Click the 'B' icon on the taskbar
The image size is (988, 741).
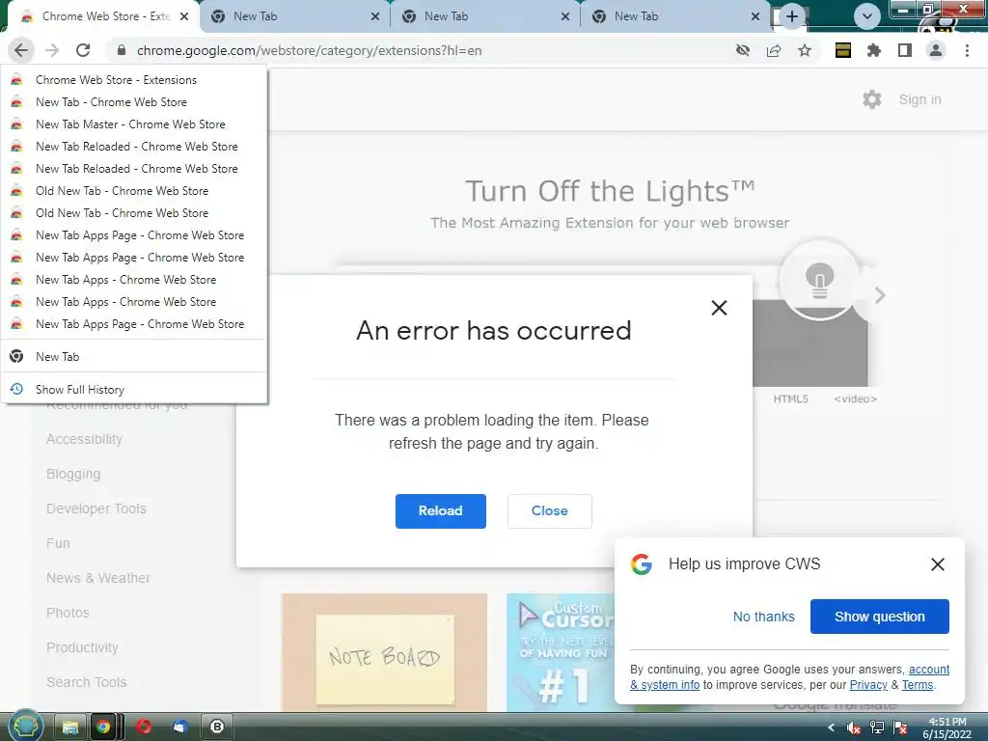point(217,727)
